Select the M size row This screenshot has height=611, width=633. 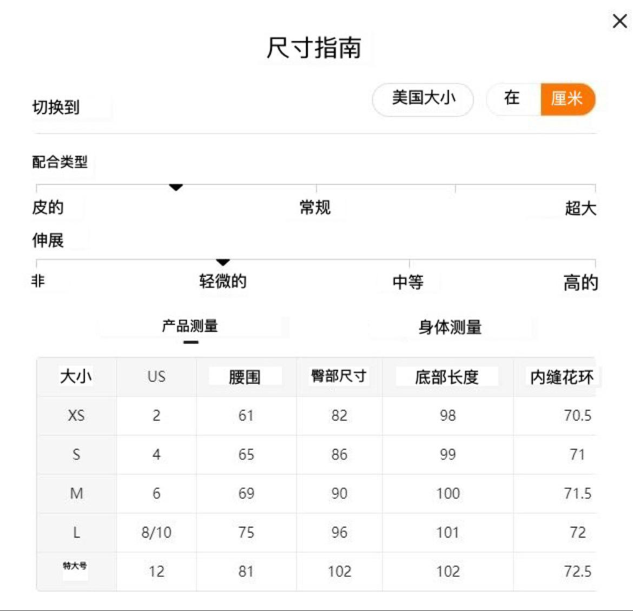coord(76,493)
